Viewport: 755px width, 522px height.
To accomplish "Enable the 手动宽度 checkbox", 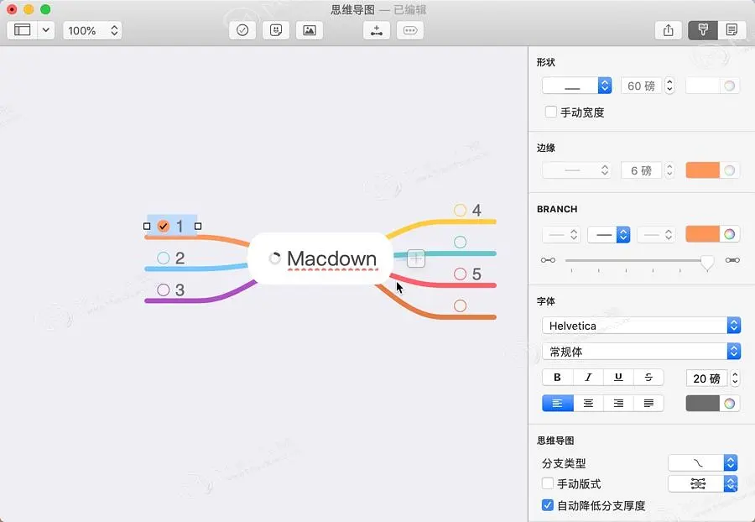I will 550,112.
